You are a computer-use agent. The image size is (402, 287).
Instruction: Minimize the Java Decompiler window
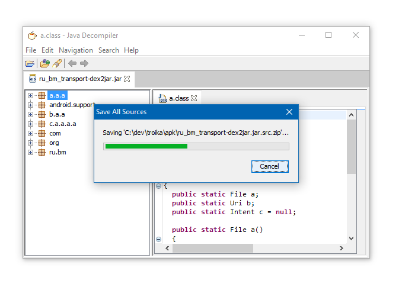[302, 35]
